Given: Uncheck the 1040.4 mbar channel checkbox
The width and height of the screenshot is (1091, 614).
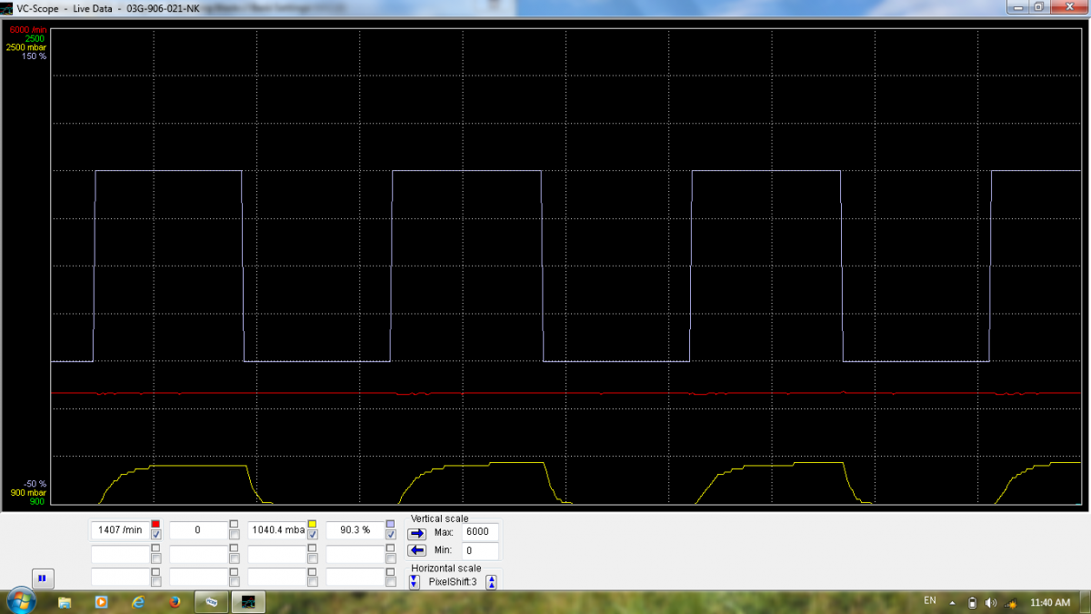Looking at the screenshot, I should click(312, 535).
